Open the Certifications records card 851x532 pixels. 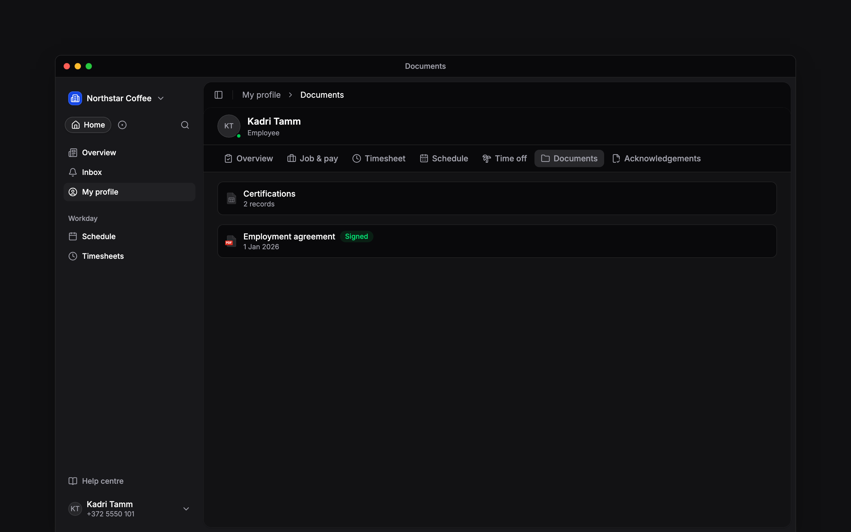click(497, 198)
